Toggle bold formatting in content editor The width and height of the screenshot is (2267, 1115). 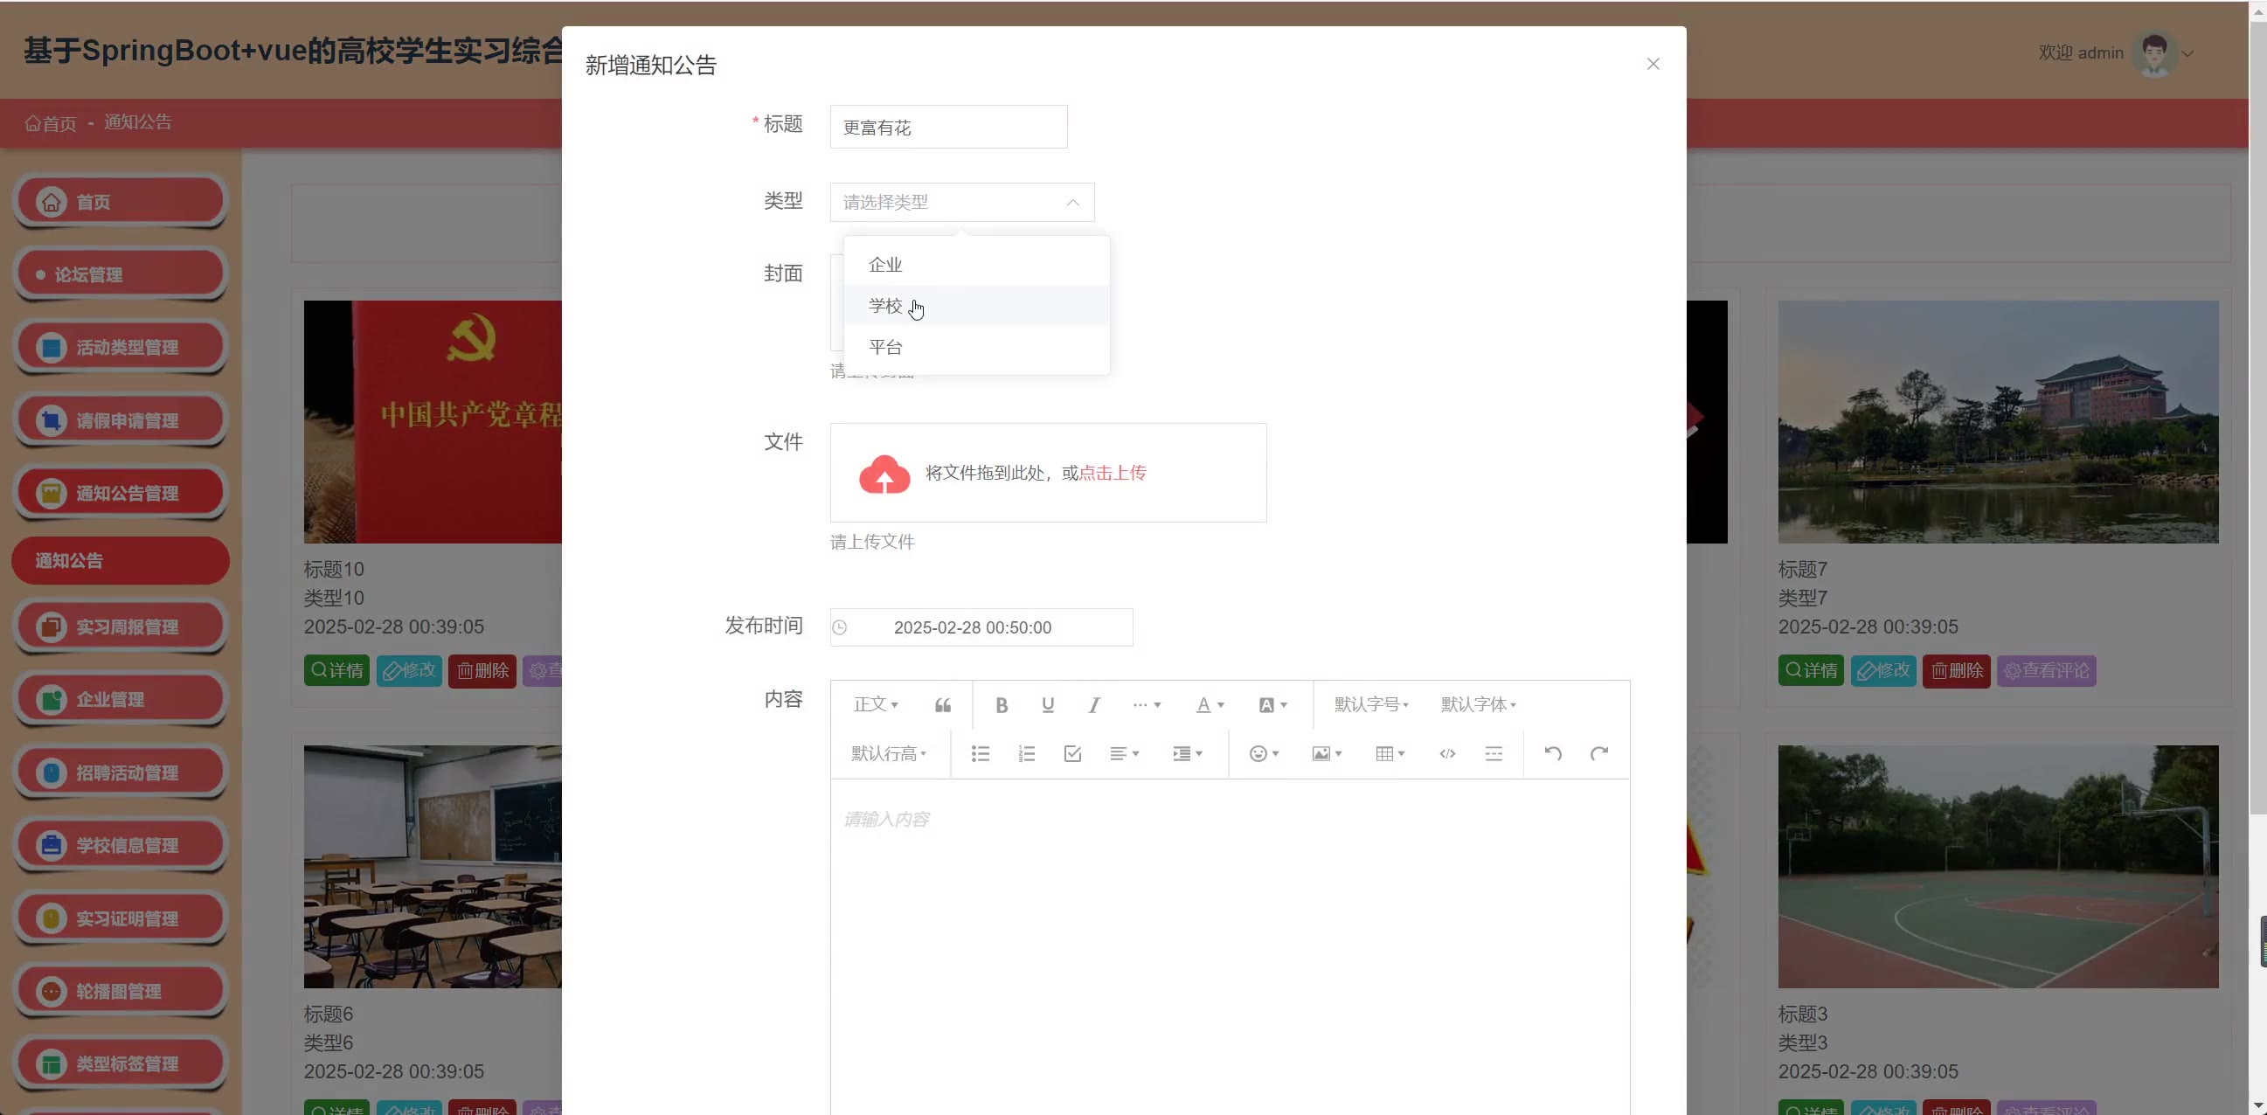(1001, 705)
